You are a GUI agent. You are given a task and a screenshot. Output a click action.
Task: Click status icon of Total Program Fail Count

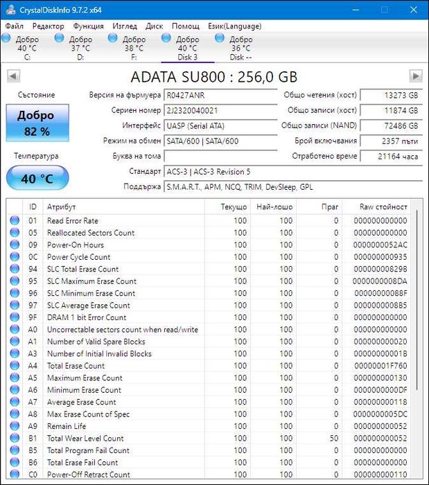click(x=15, y=450)
